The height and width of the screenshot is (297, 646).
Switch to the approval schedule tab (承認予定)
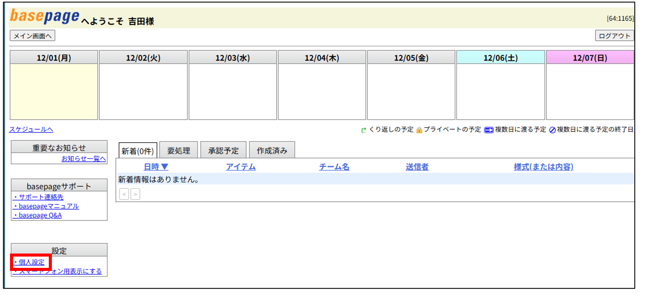[223, 151]
